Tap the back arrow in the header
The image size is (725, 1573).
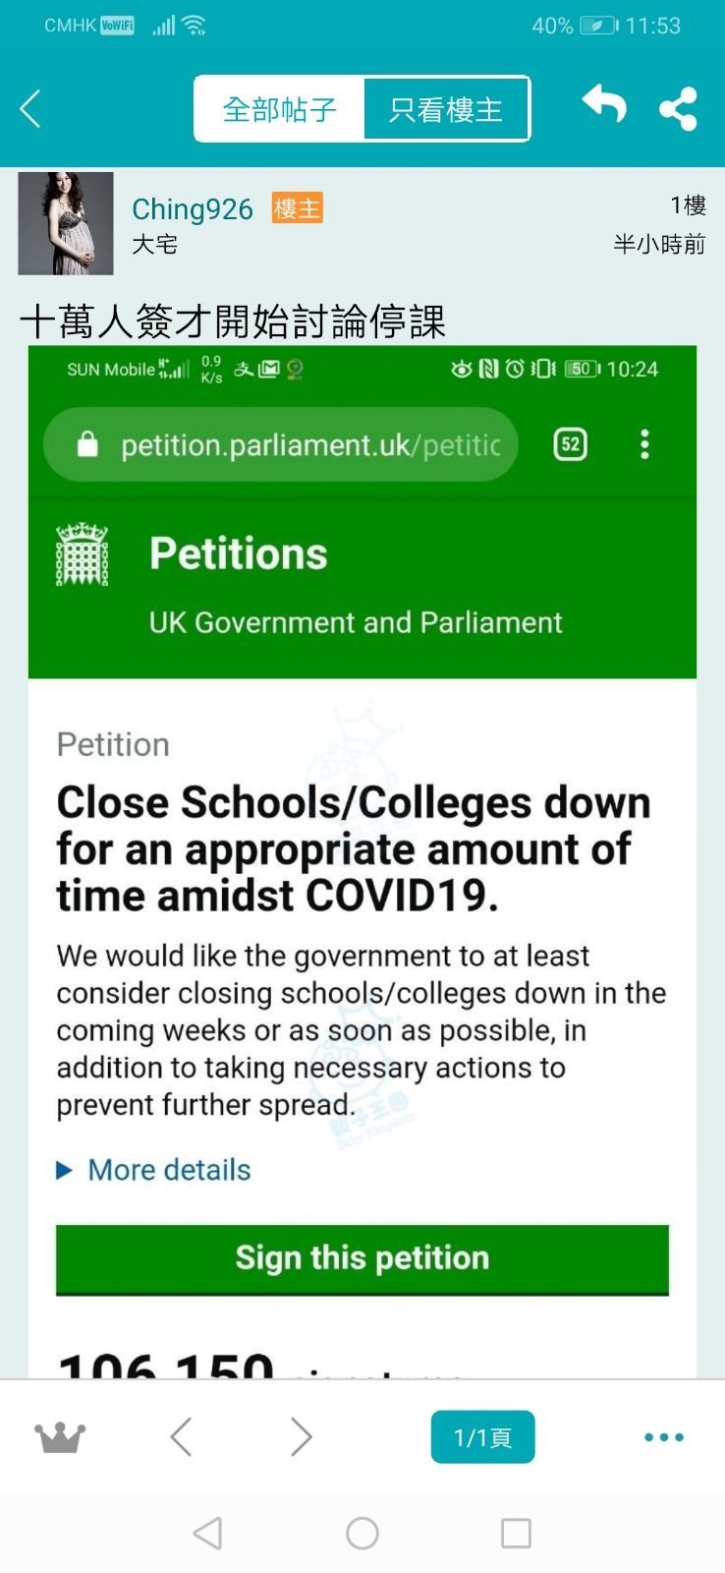pos(31,108)
